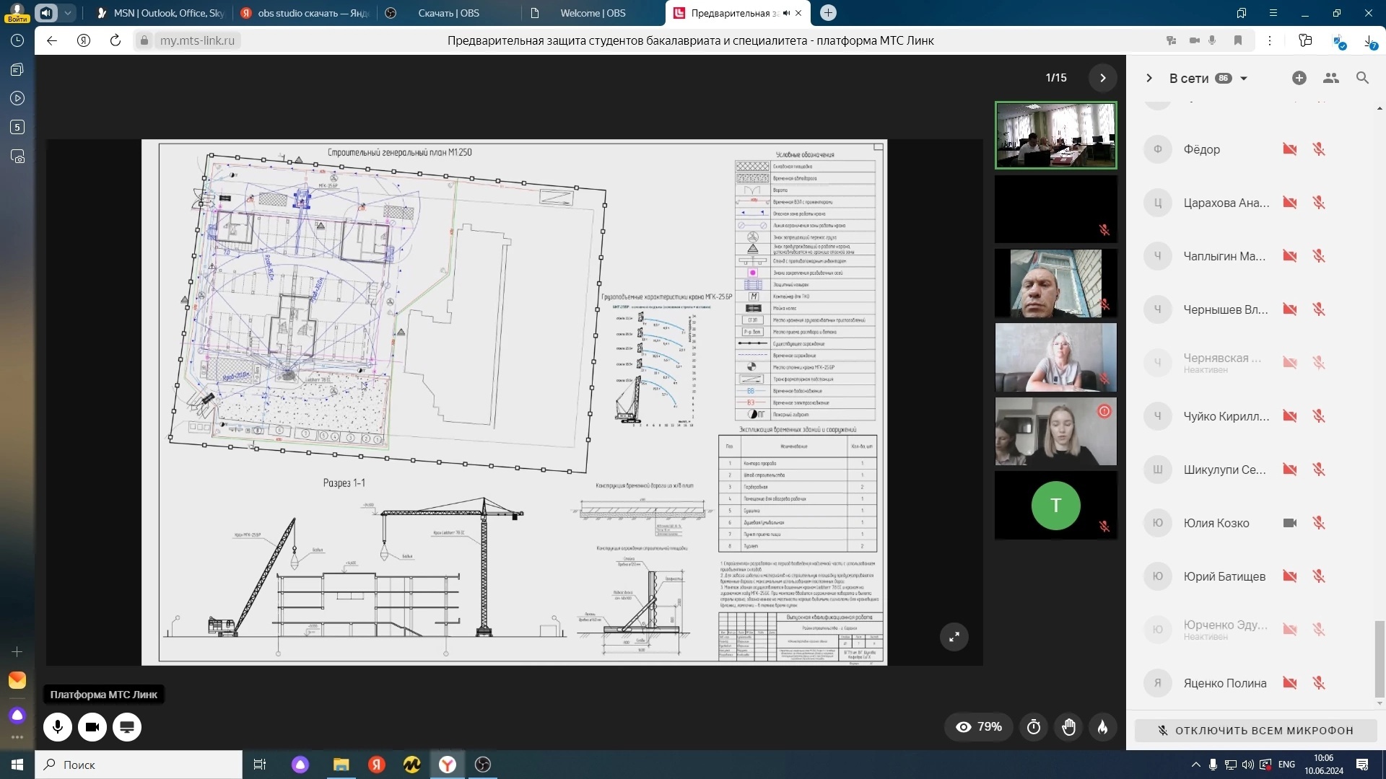Image resolution: width=1386 pixels, height=779 pixels.
Task: Open tab sound dropdown arrow
Action: [x=67, y=13]
